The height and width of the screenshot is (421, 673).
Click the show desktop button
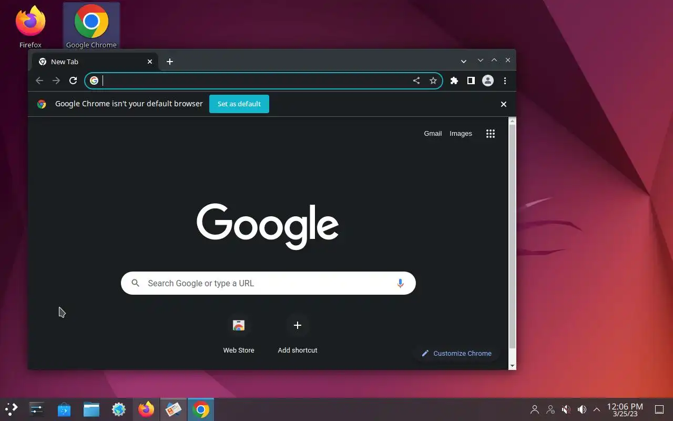[659, 409]
